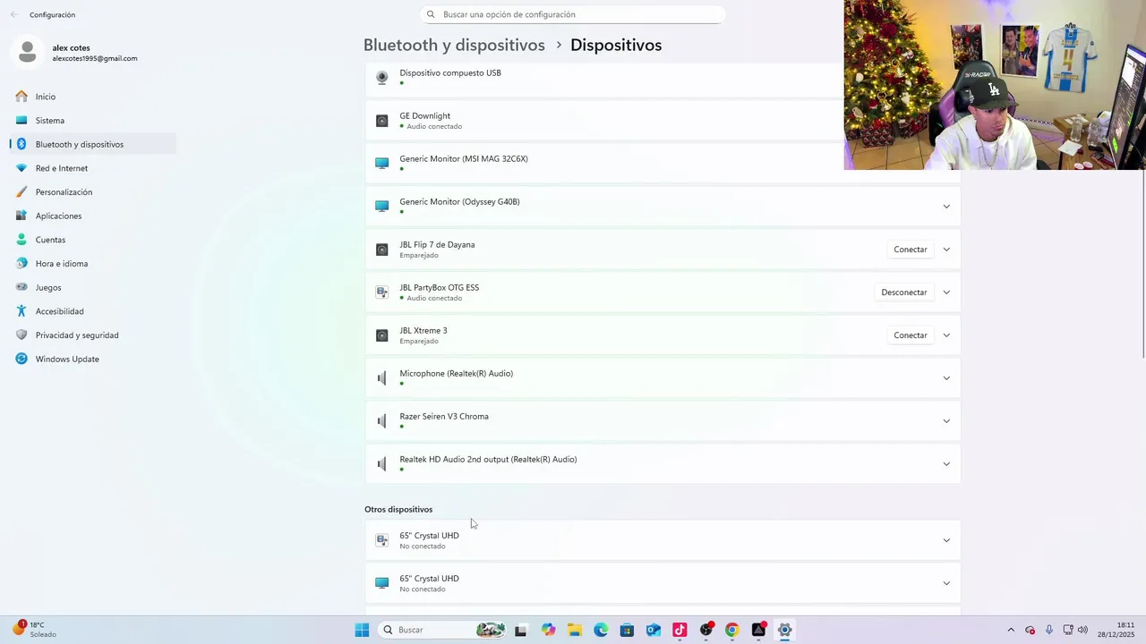Screen dimensions: 1146x644
Task: Expand the Generic Monitor (Odyssey G40B) row
Action: [946, 207]
